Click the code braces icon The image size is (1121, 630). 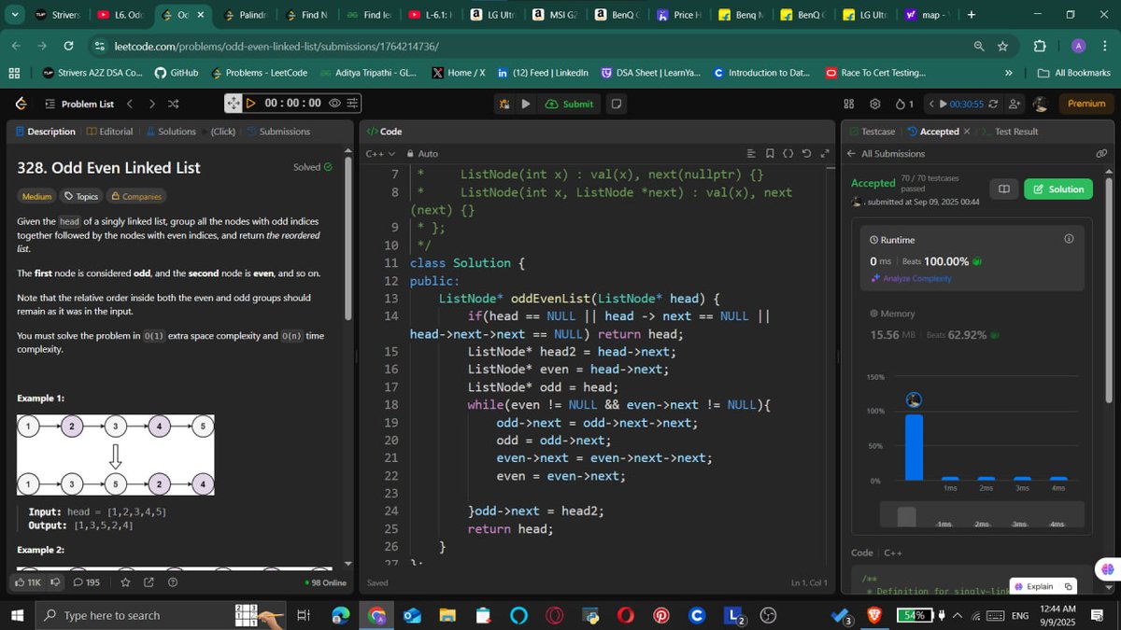pyautogui.click(x=788, y=153)
